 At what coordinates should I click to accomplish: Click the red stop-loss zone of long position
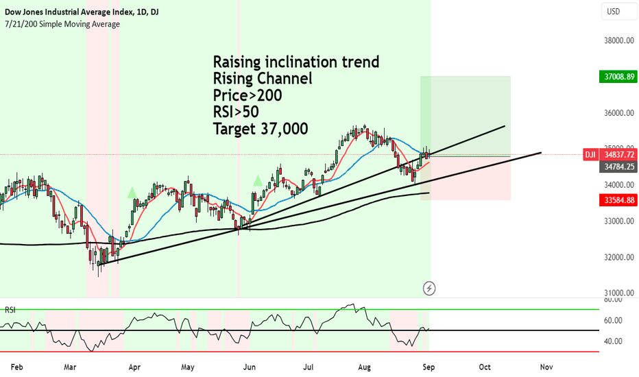(x=466, y=178)
